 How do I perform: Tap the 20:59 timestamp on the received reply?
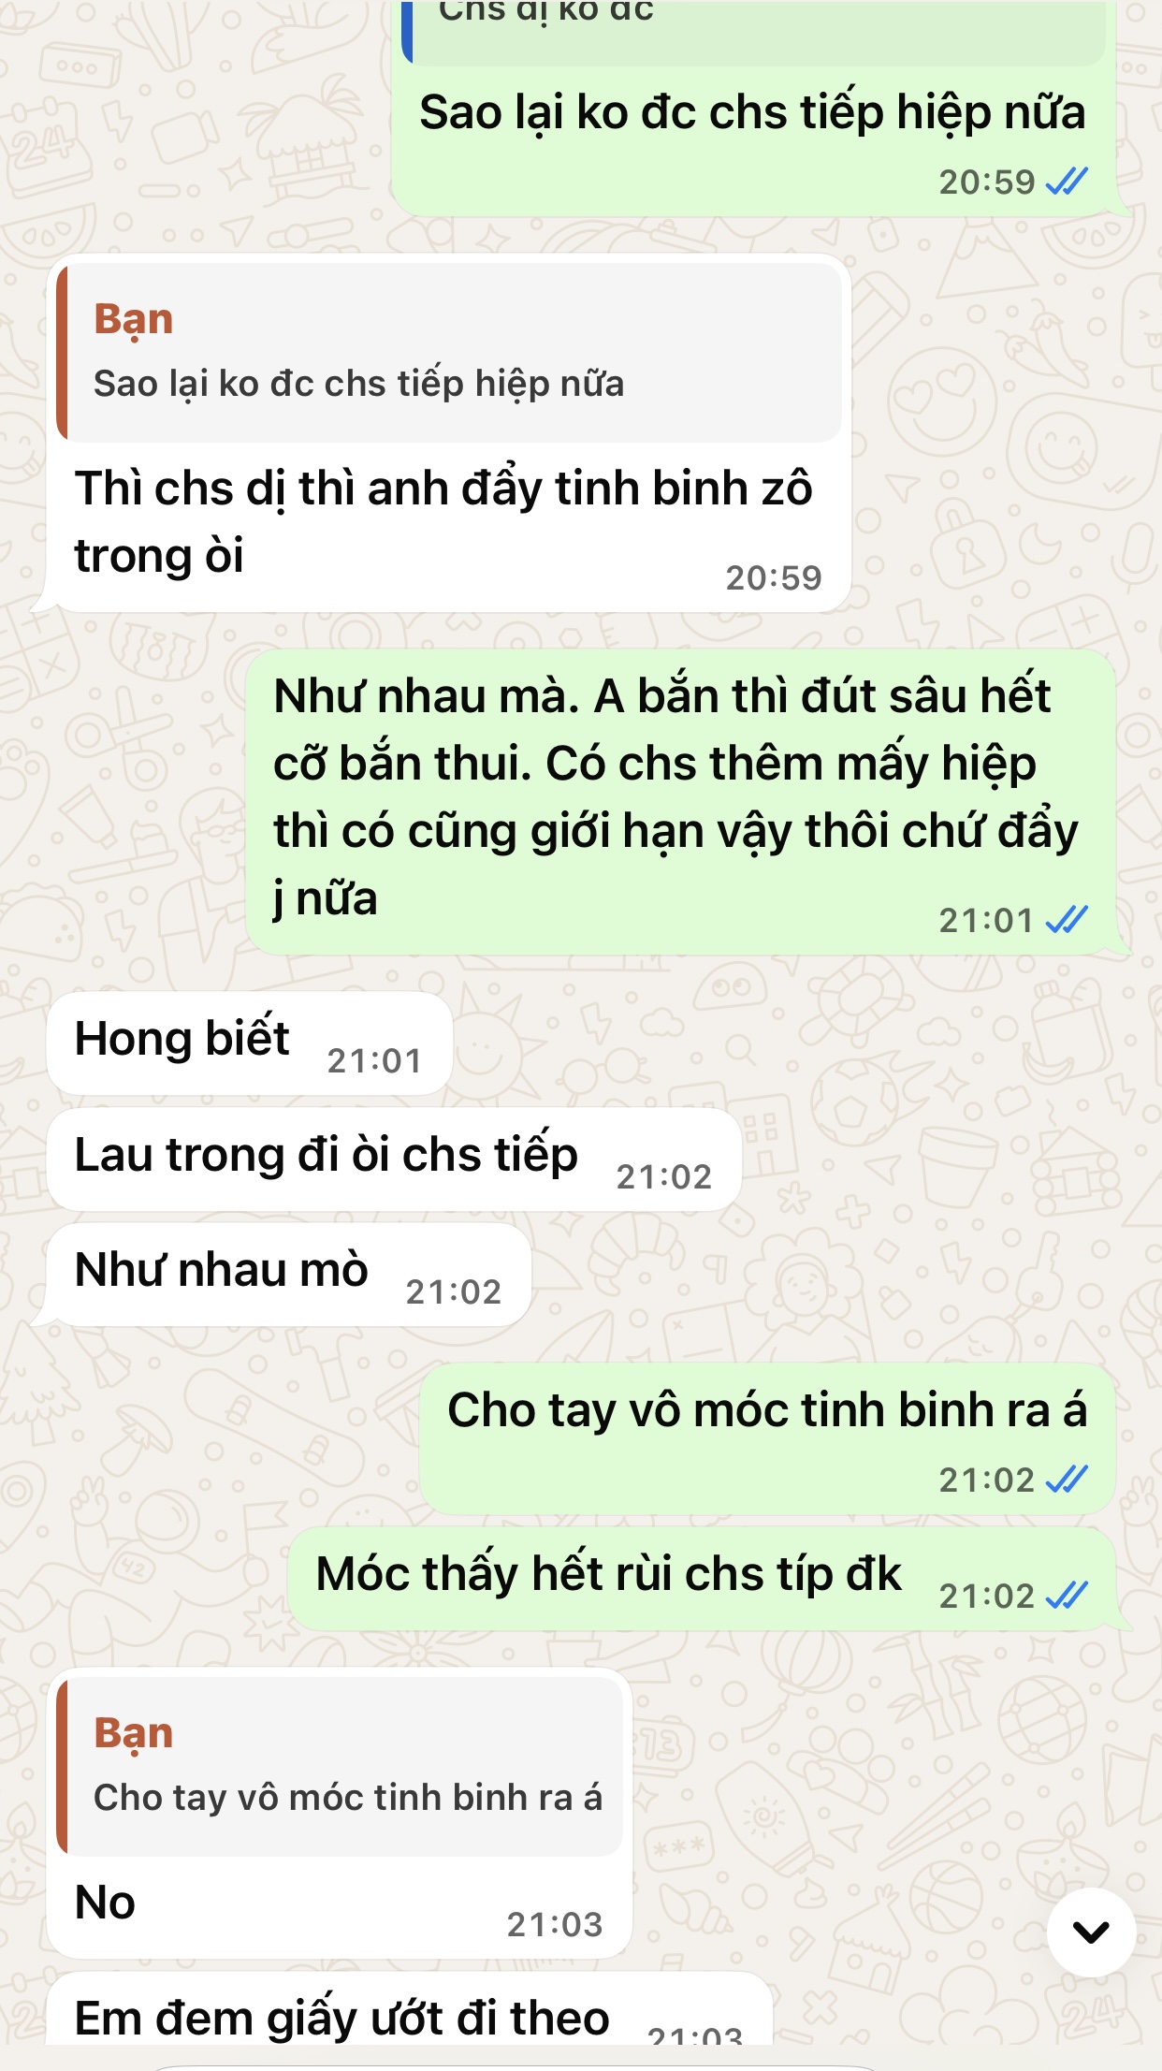[x=774, y=577]
